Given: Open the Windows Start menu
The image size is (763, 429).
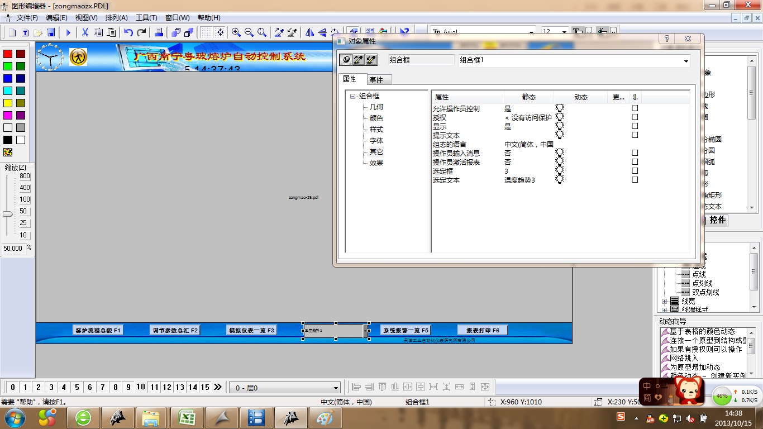Looking at the screenshot, I should click(x=15, y=417).
